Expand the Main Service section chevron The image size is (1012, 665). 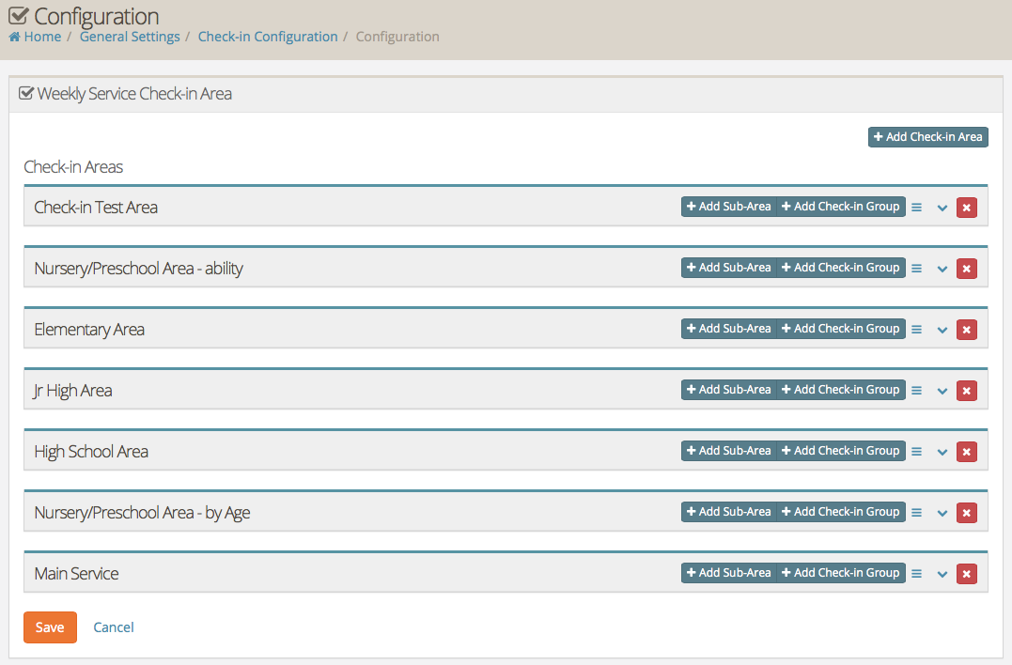(942, 574)
